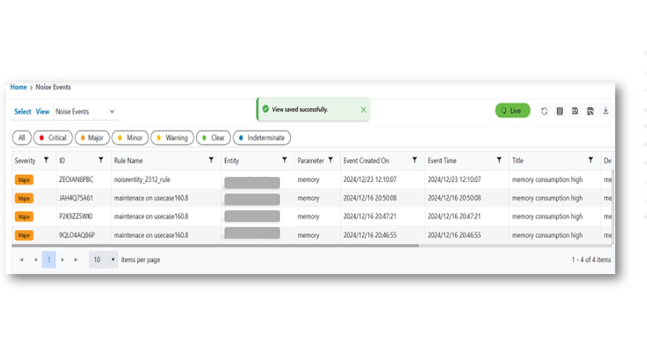
Task: Click the refresh icon beside Live
Action: (x=544, y=111)
